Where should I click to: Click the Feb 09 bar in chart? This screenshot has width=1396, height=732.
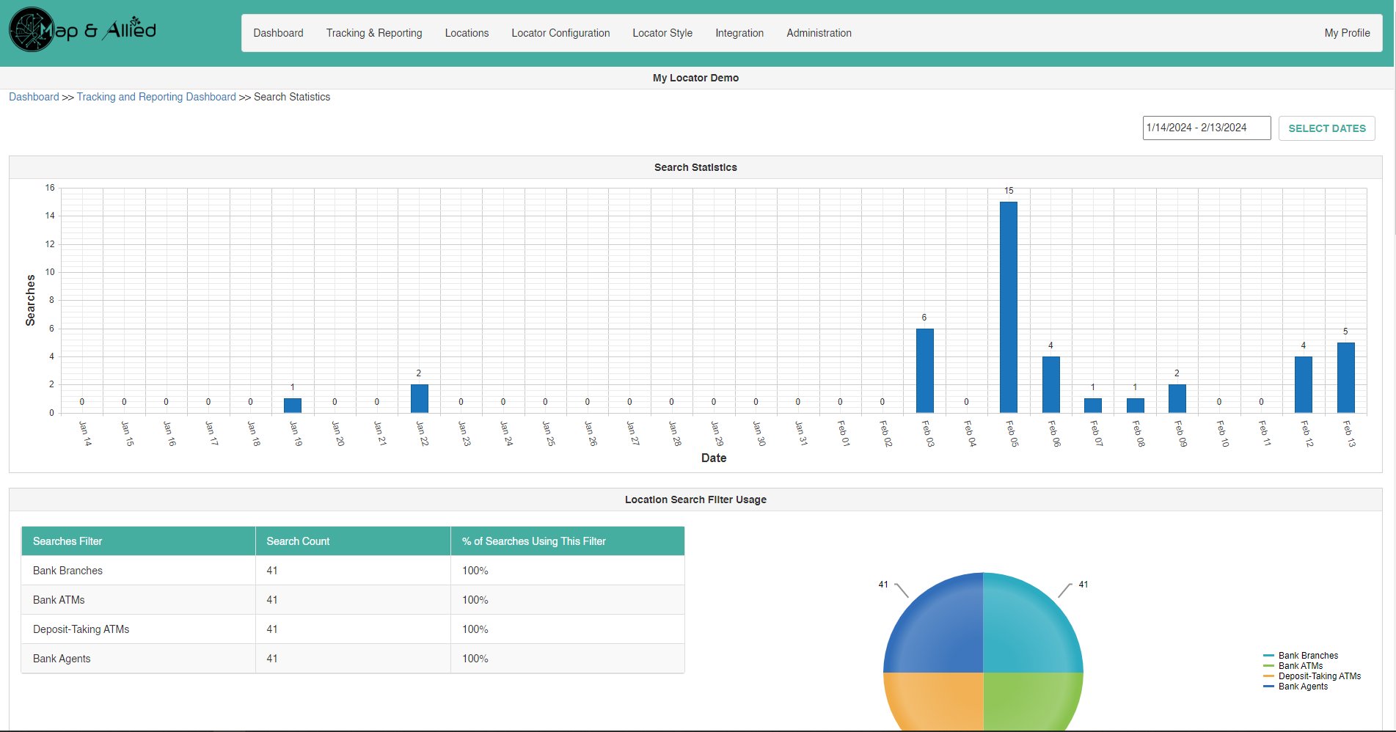[1177, 399]
